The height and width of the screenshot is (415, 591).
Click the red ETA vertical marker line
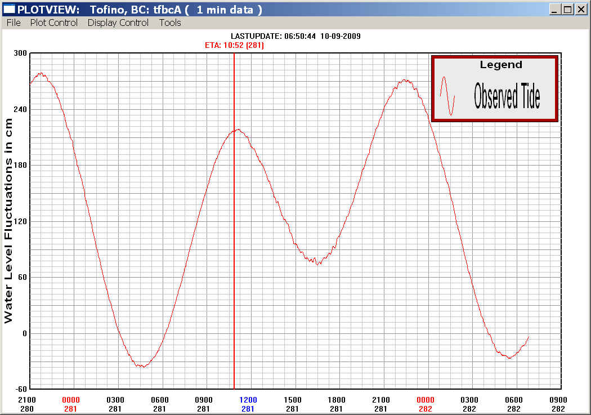[x=234, y=221]
